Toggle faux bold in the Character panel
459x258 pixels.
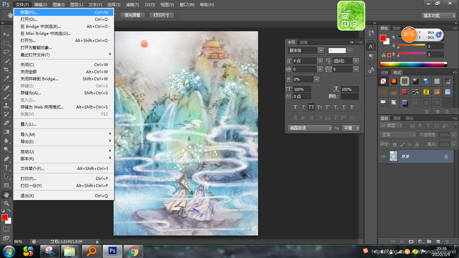click(295, 107)
